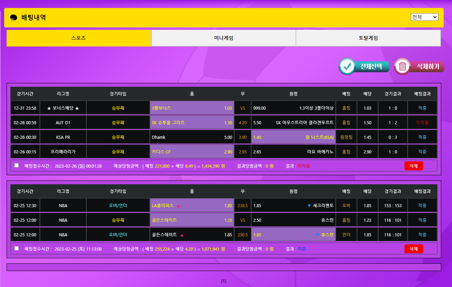Open the 토탈게임 tab
This screenshot has height=287, width=452.
pos(368,38)
